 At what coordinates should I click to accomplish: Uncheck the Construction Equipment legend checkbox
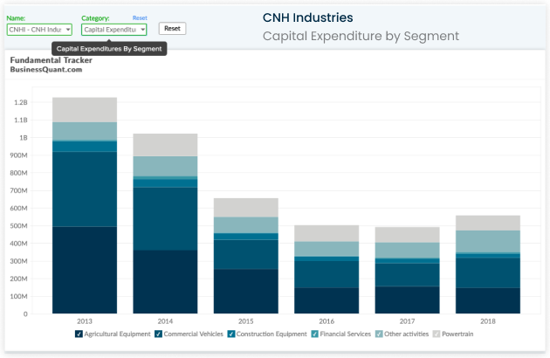[x=231, y=334]
